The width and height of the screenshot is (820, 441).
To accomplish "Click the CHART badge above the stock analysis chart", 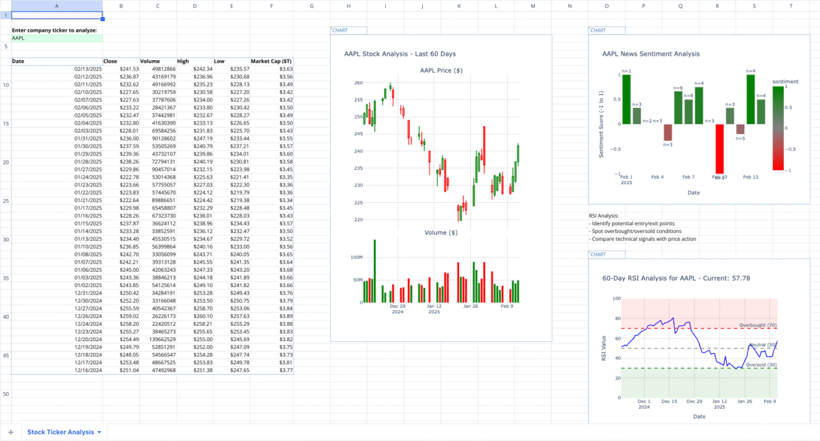I will 348,30.
